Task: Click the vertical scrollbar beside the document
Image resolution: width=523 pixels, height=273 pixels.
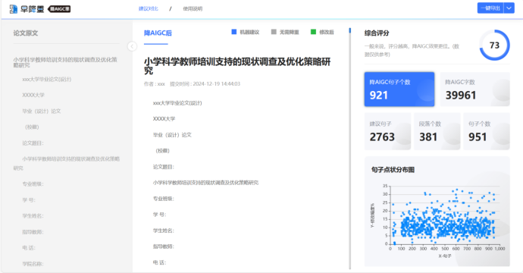Action: tap(350, 149)
